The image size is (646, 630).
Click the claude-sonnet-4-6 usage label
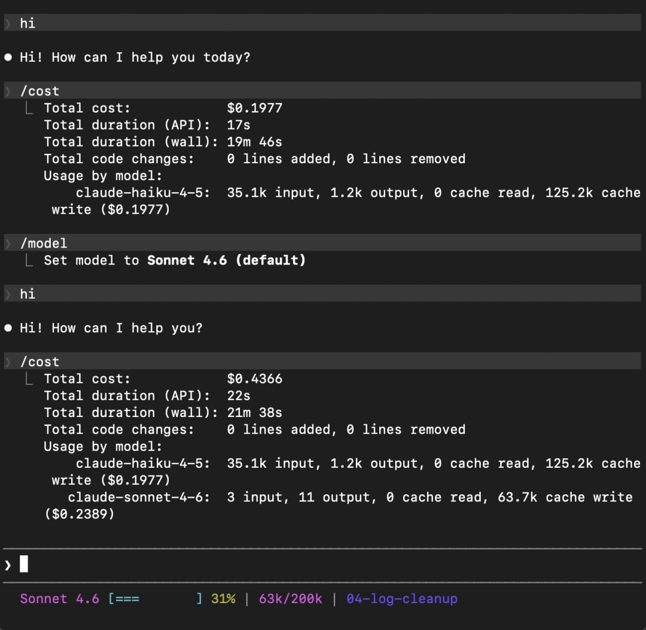(x=139, y=497)
